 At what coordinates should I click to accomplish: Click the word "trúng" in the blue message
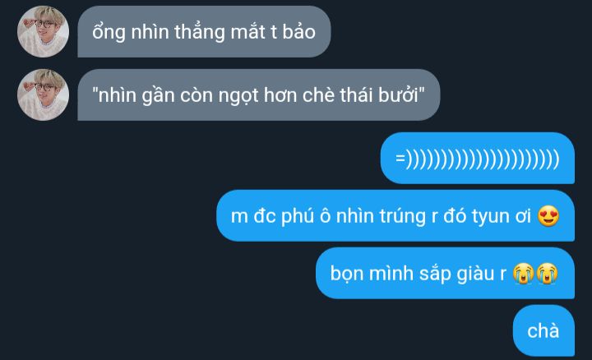[x=402, y=217]
